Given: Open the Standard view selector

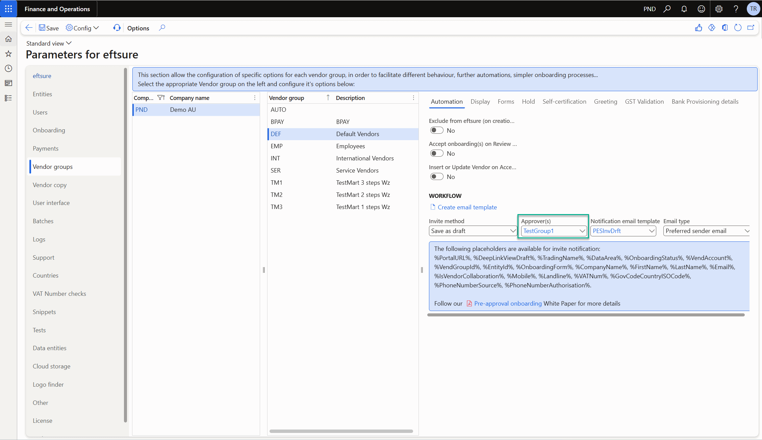Looking at the screenshot, I should pos(49,43).
